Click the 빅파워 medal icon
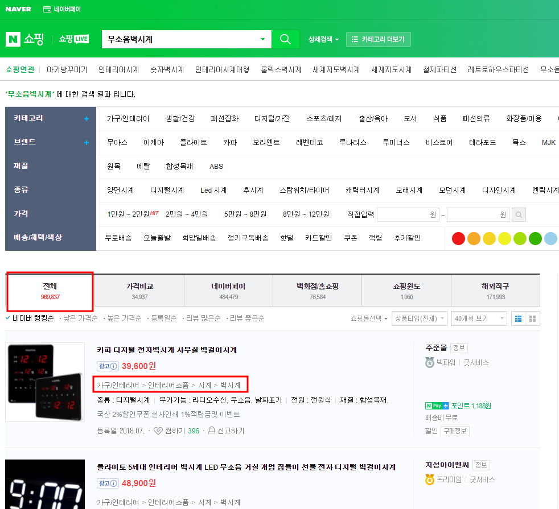559x509 pixels. coord(430,363)
